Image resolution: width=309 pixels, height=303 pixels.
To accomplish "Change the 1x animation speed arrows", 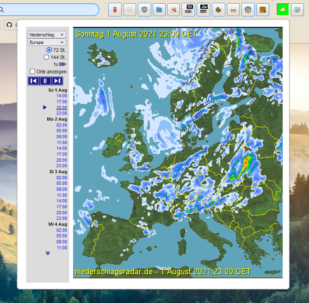I will click(x=63, y=64).
